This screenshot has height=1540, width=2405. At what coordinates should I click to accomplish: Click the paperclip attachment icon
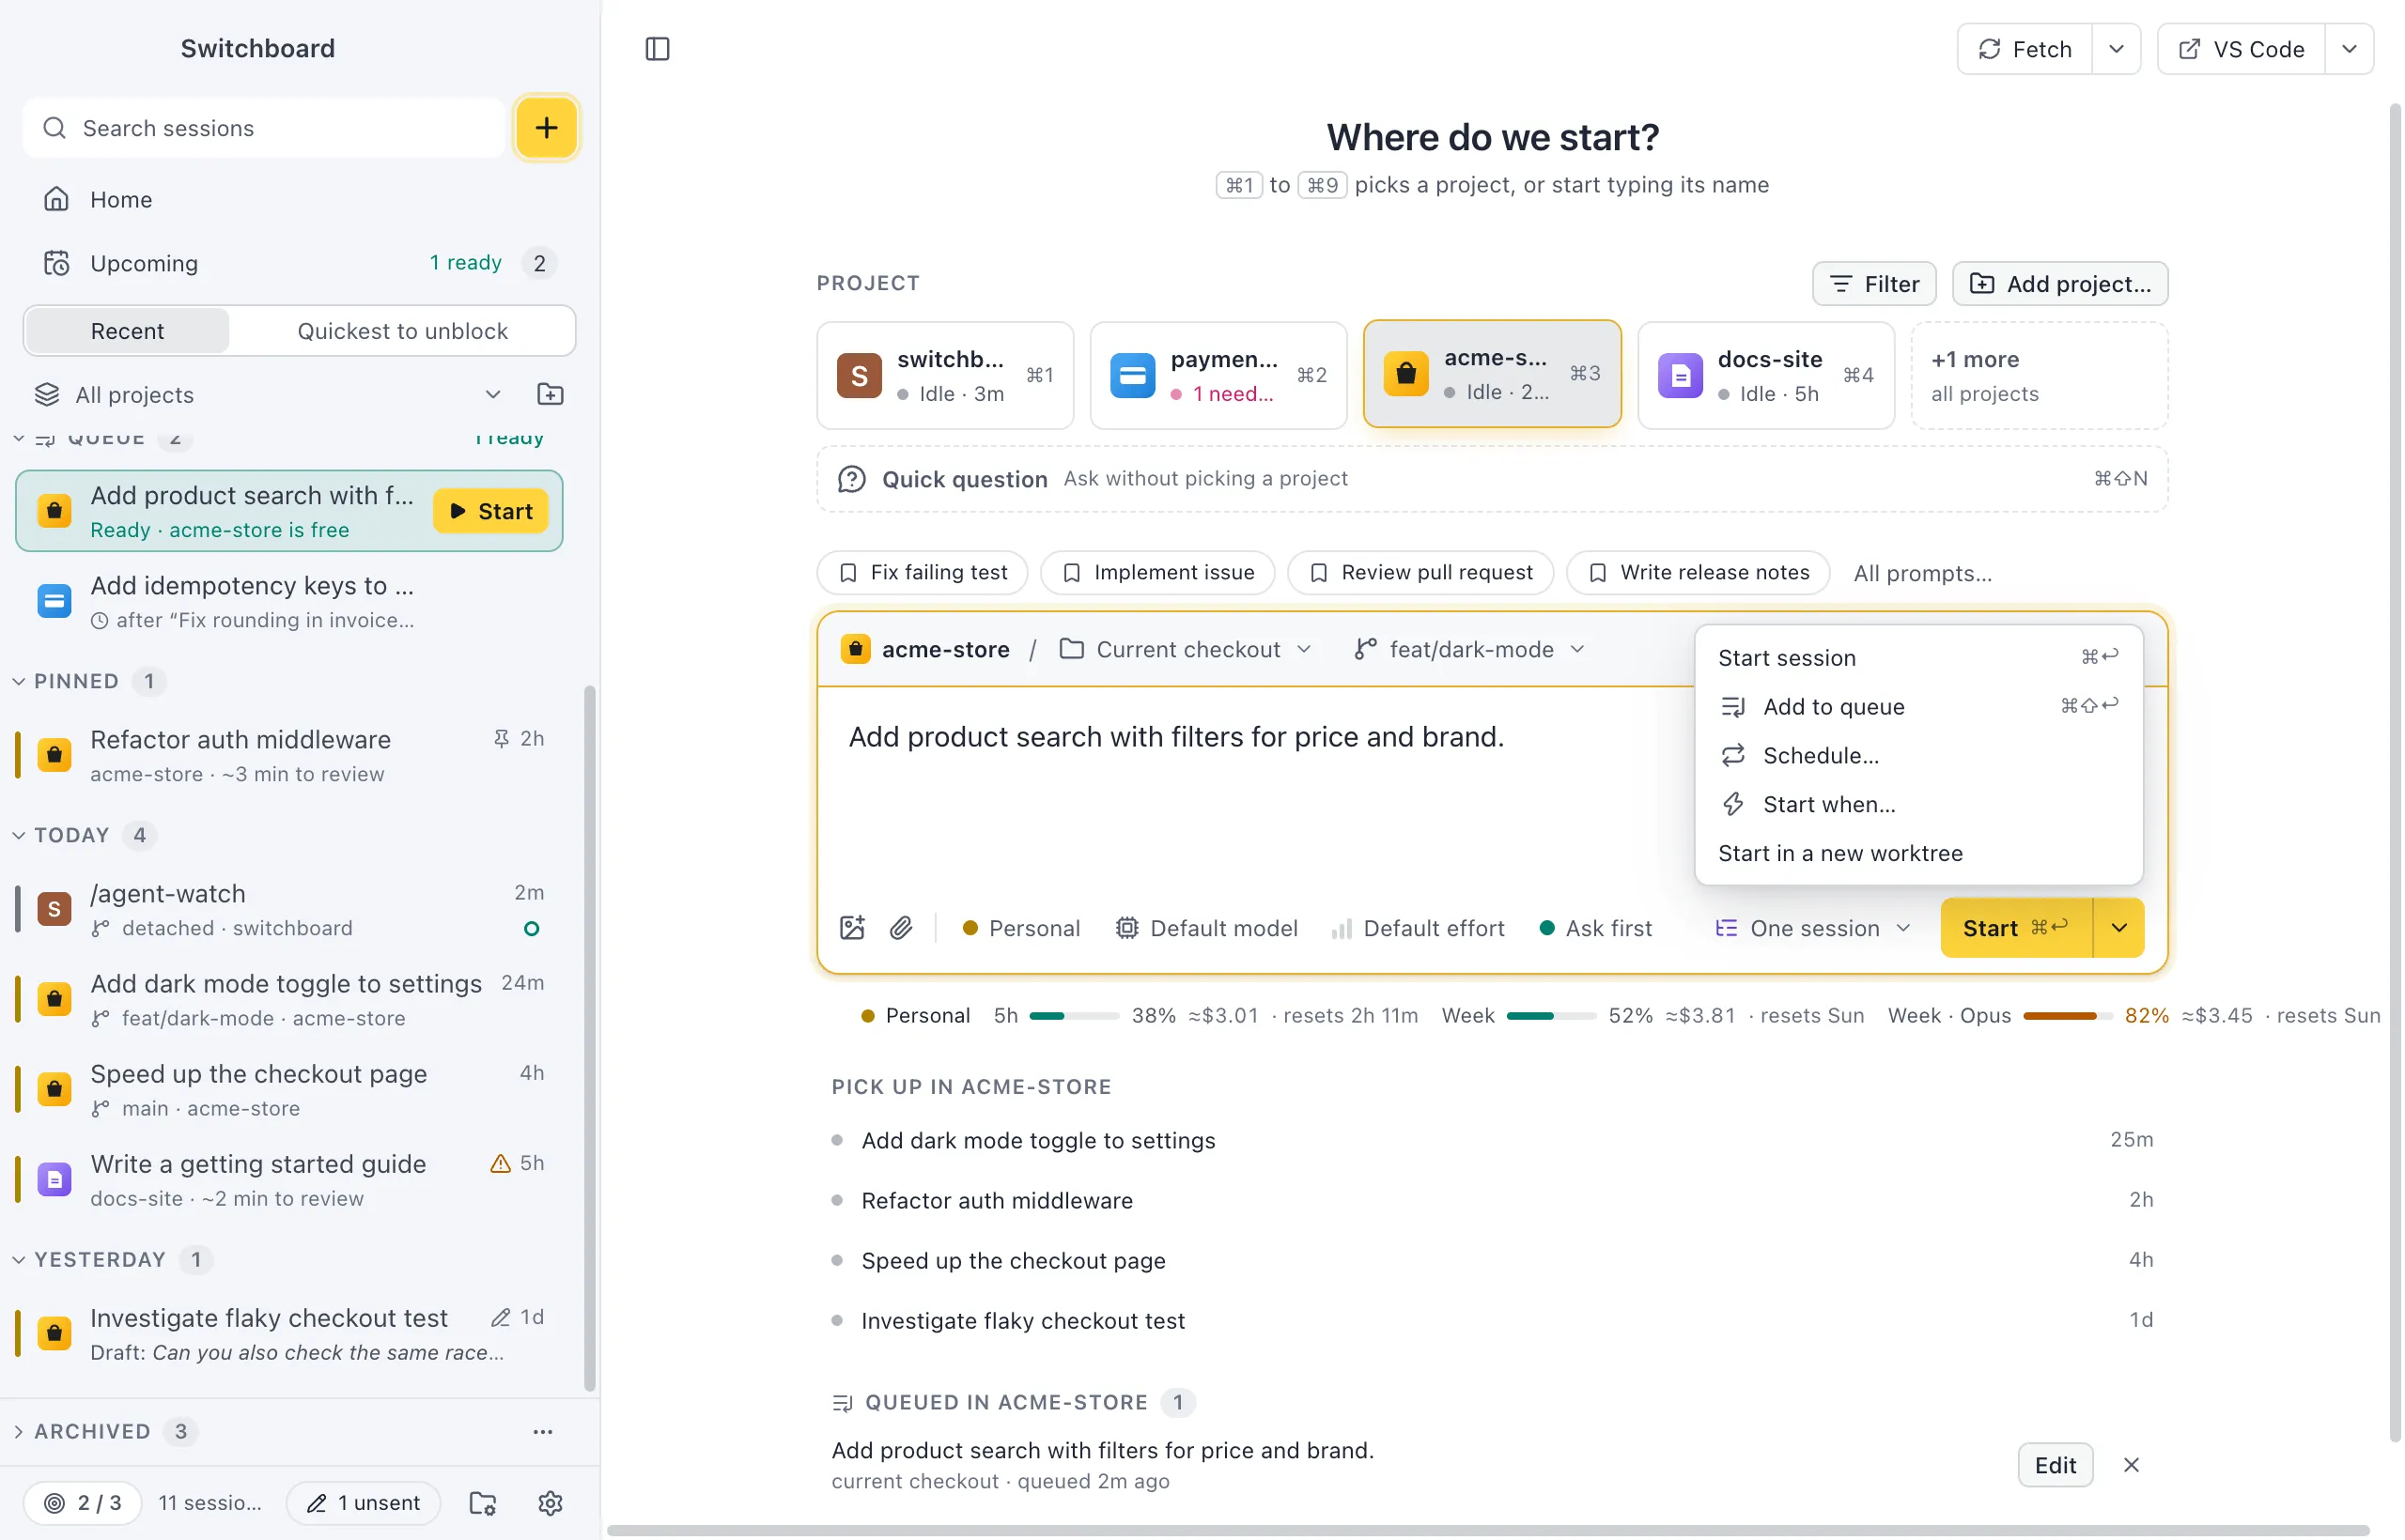pyautogui.click(x=901, y=928)
